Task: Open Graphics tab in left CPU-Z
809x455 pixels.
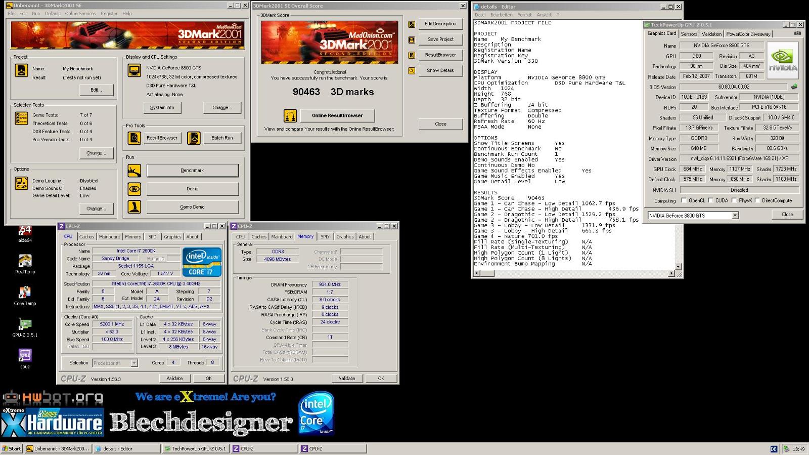Action: (x=172, y=237)
